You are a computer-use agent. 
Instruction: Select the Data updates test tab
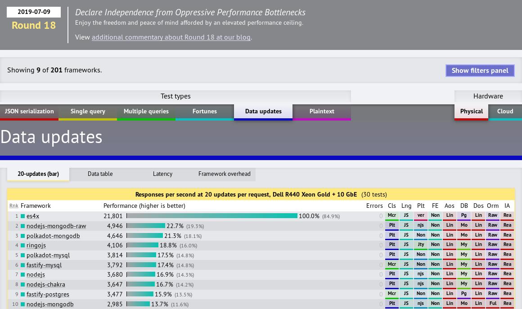tap(263, 112)
